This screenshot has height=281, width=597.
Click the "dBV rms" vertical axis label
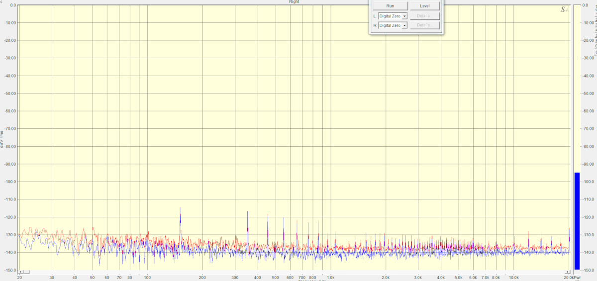pos(2,138)
